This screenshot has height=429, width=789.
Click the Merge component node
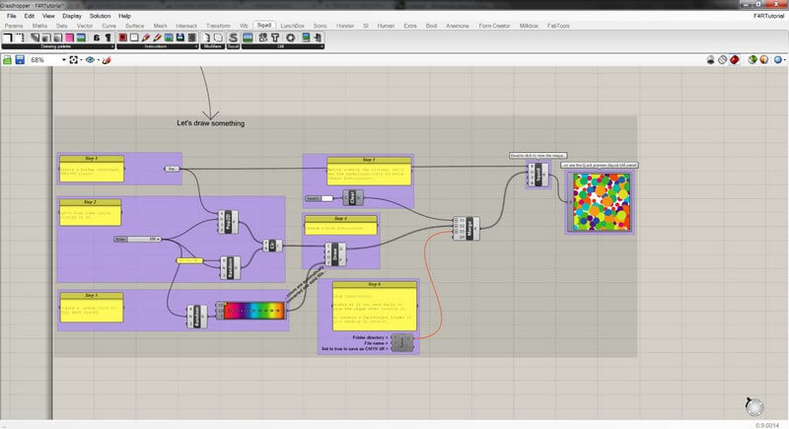pos(469,228)
